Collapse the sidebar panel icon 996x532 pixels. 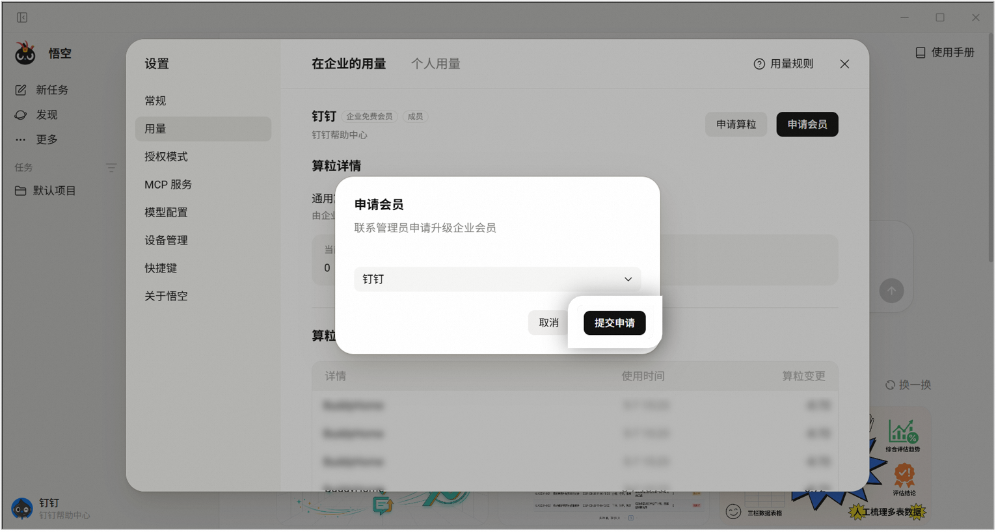pyautogui.click(x=22, y=18)
